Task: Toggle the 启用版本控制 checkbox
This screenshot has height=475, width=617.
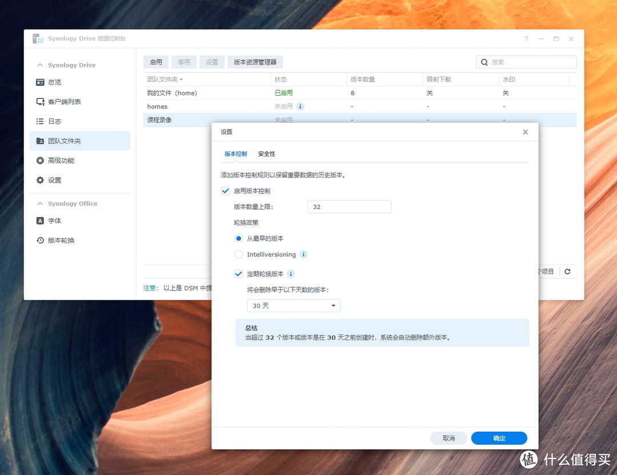Action: 226,191
